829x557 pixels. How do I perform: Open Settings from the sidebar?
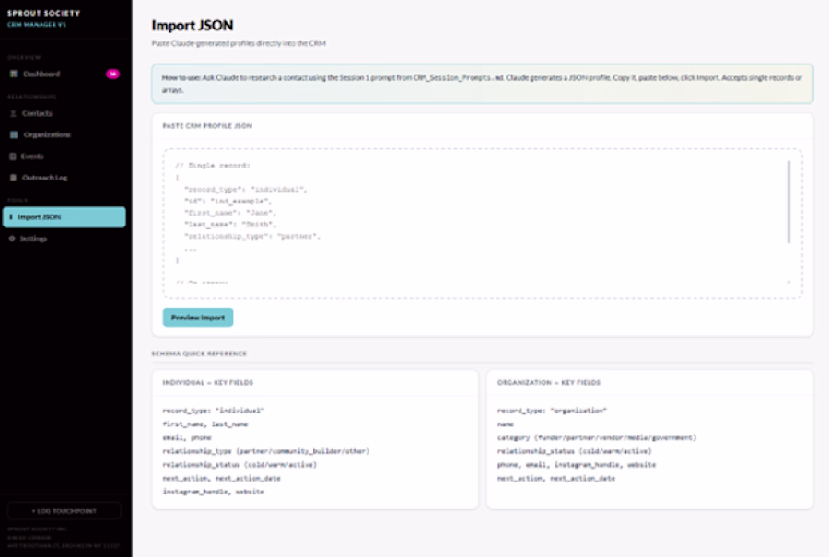(64, 238)
